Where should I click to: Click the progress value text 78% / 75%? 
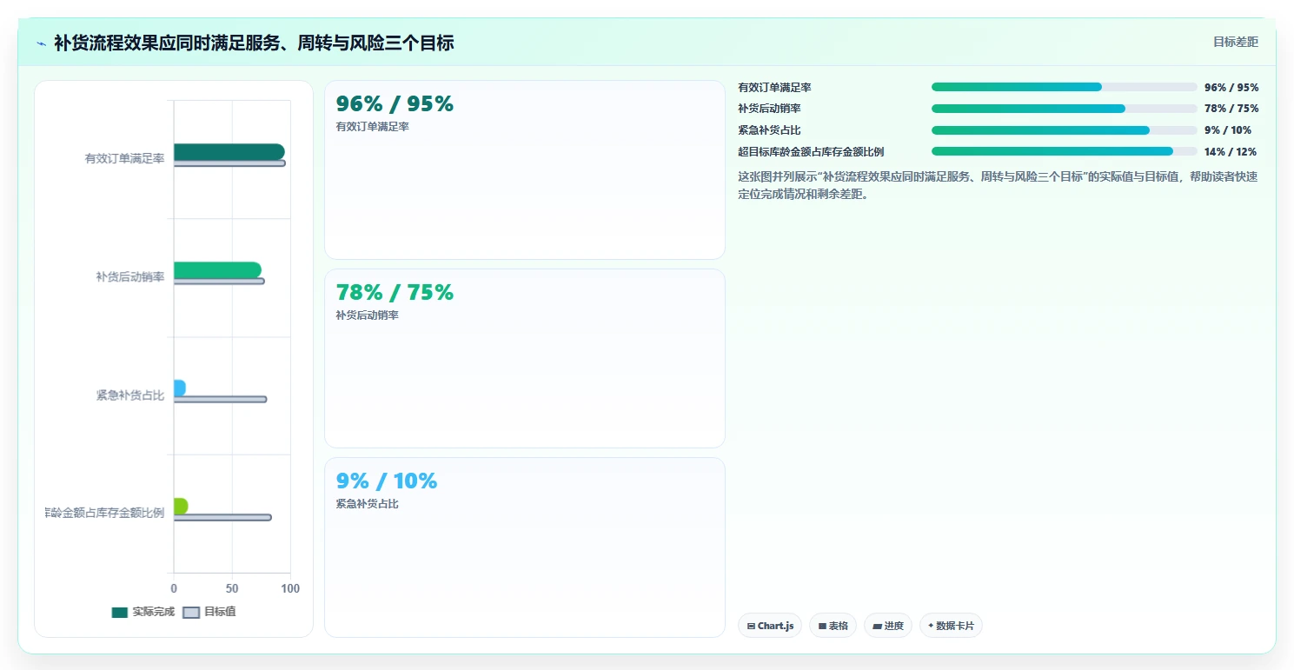1231,109
